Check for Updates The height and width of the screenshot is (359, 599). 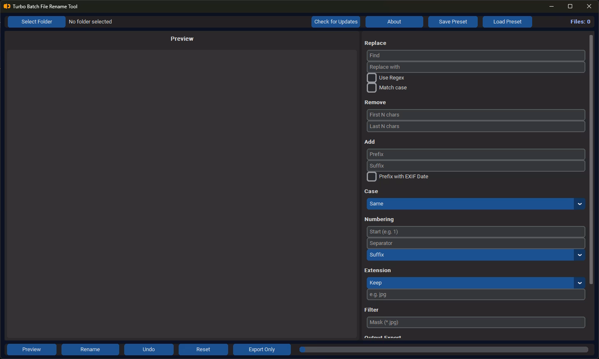click(336, 22)
